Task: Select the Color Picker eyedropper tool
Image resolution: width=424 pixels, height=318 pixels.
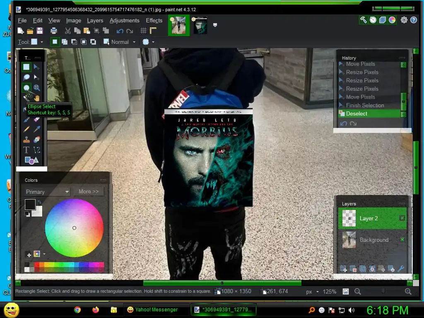Action: point(36,129)
